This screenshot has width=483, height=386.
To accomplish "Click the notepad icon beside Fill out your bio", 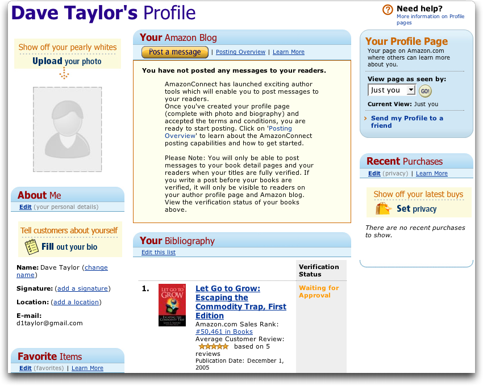I will (31, 247).
